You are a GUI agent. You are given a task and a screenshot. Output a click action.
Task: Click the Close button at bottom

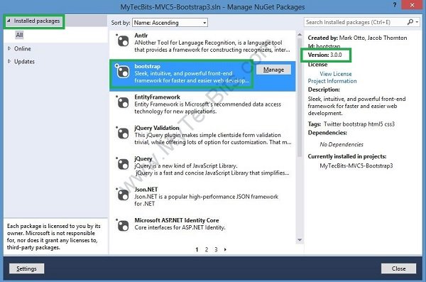coord(398,269)
